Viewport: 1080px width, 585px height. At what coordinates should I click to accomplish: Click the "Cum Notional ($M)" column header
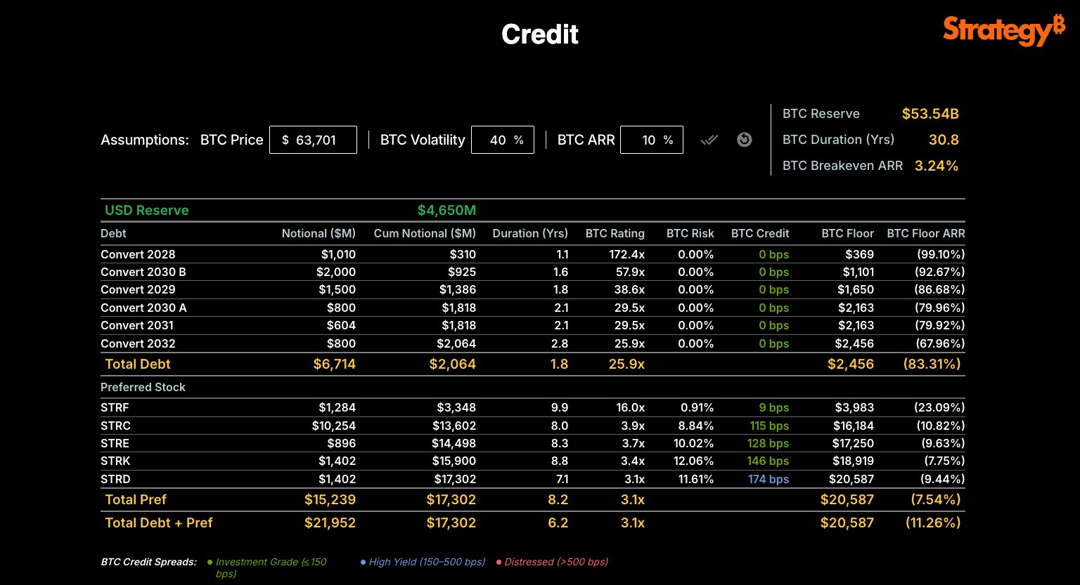[x=425, y=233]
